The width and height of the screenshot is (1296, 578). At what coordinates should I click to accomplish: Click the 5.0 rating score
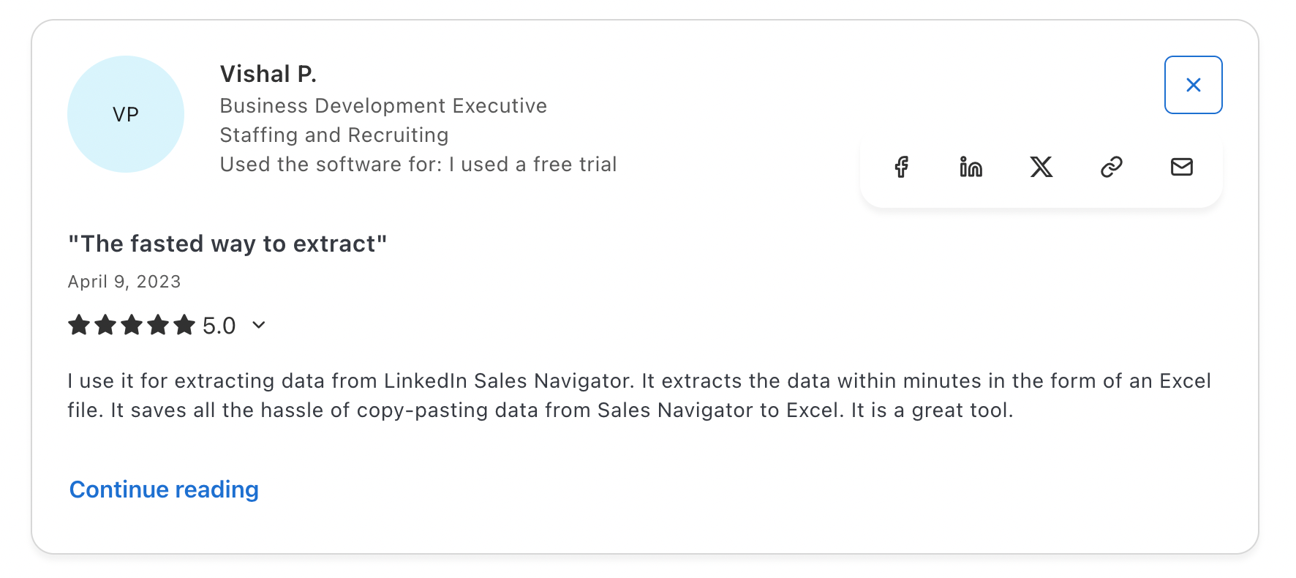(219, 326)
